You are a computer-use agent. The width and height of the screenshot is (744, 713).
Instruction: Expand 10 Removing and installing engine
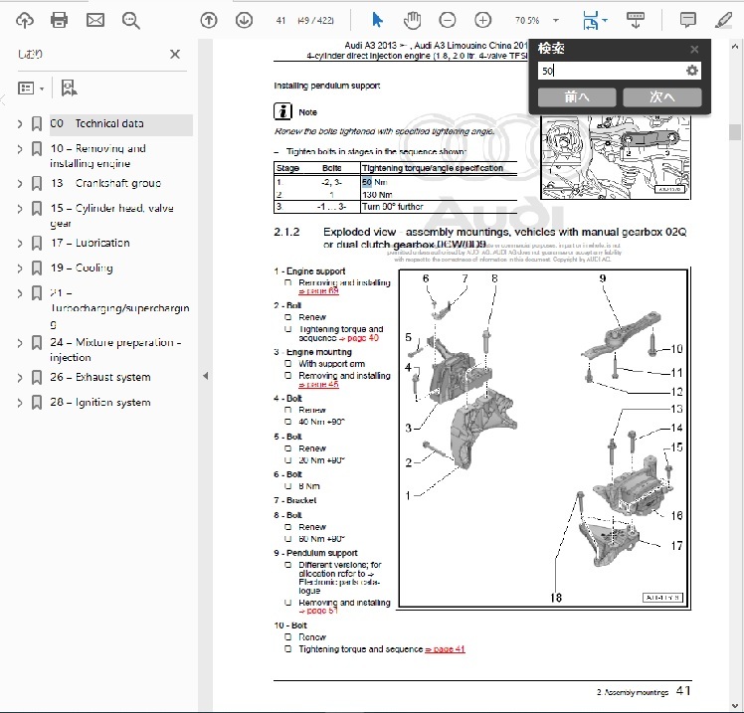tap(20, 149)
